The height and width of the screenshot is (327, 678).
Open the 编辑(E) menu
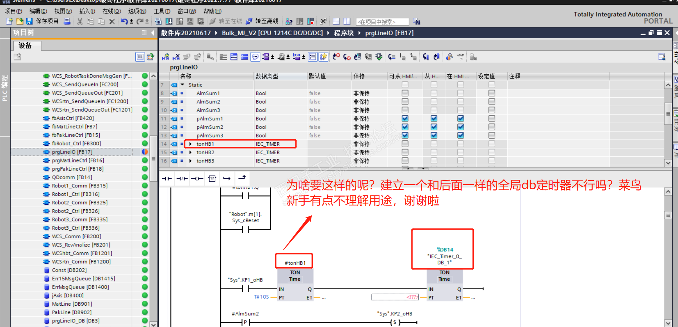point(38,11)
